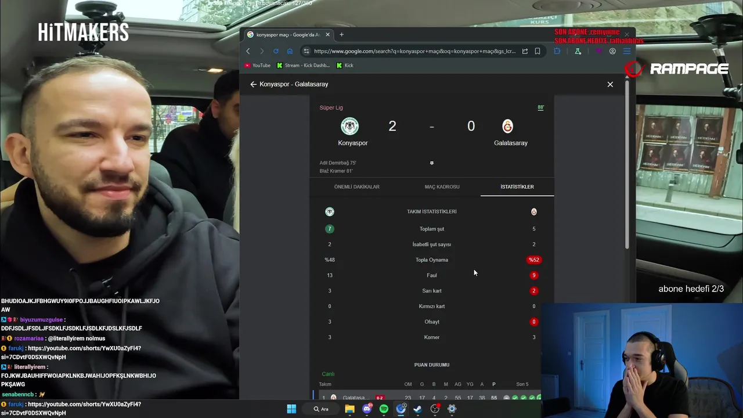The height and width of the screenshot is (418, 743).
Task: Open the taskbar Ara search box
Action: point(321,409)
